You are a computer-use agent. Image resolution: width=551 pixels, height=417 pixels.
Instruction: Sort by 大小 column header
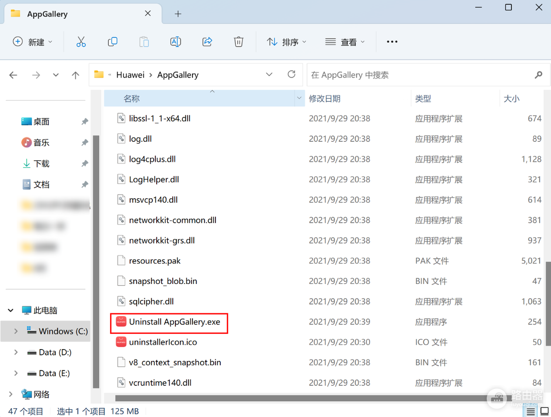pos(512,99)
